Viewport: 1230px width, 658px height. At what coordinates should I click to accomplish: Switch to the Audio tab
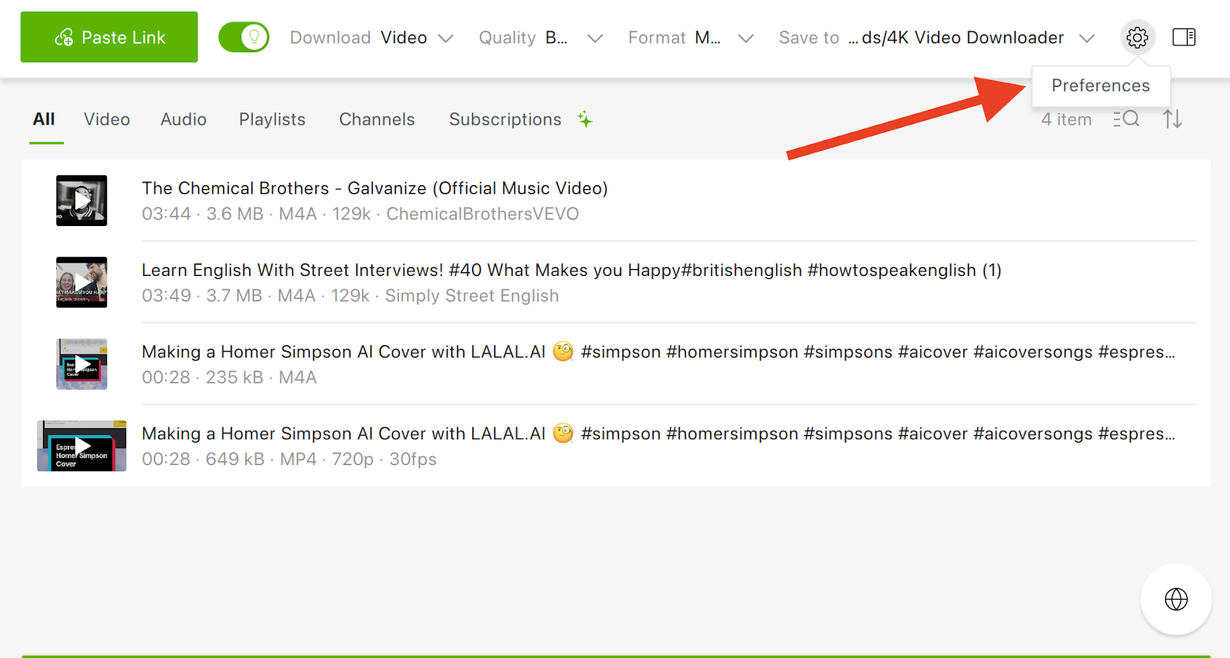coord(184,119)
